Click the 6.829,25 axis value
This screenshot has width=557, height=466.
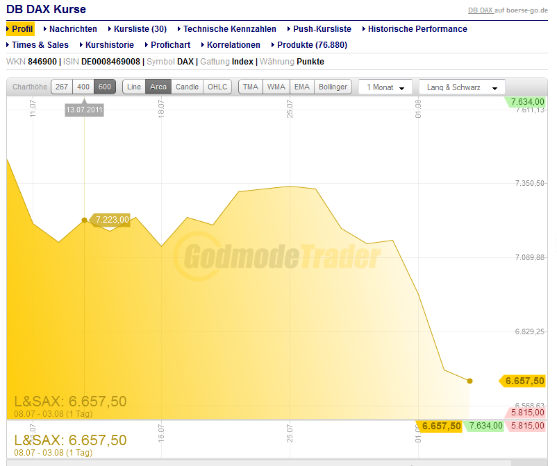530,331
